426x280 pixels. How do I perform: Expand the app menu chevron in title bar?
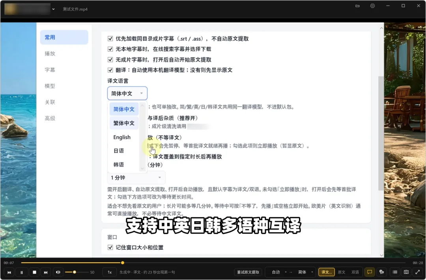click(x=54, y=9)
